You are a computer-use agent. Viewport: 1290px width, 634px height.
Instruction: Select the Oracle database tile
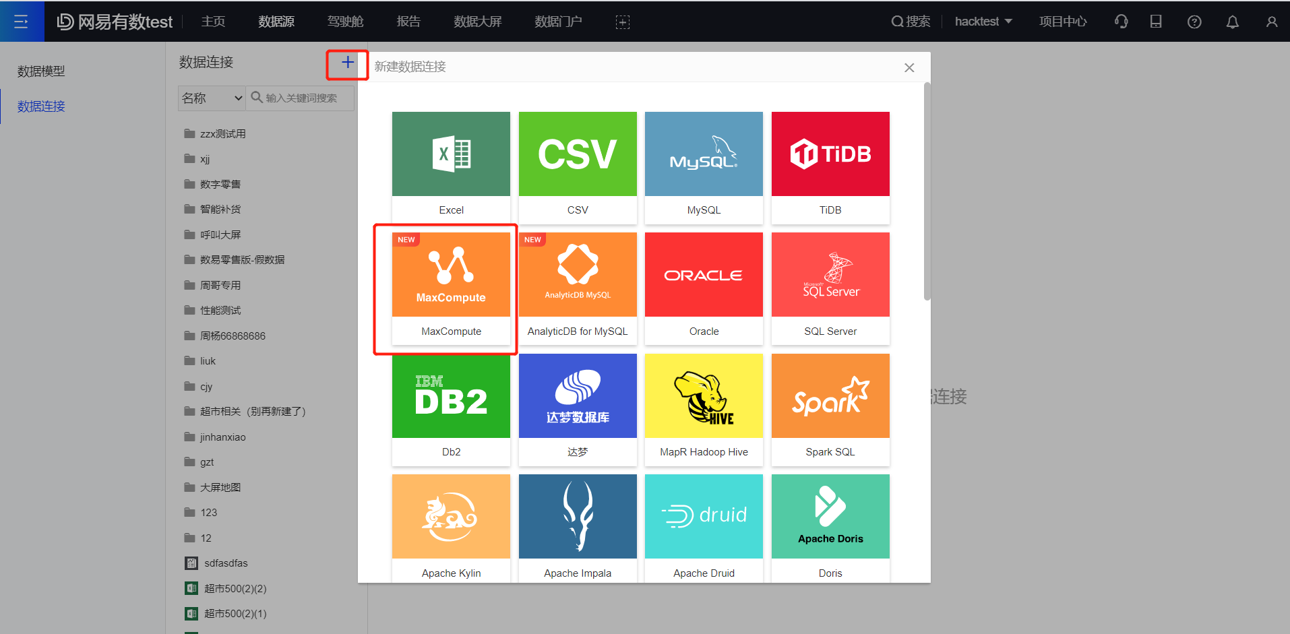point(704,289)
